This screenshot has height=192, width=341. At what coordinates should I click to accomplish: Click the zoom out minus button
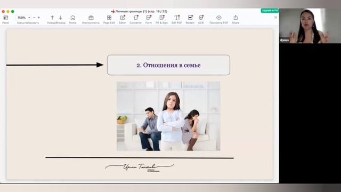pos(34,18)
